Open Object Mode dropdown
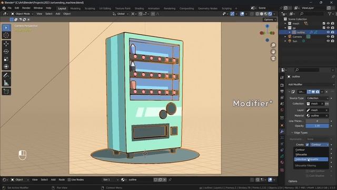The width and height of the screenshot is (337, 190). (22, 14)
